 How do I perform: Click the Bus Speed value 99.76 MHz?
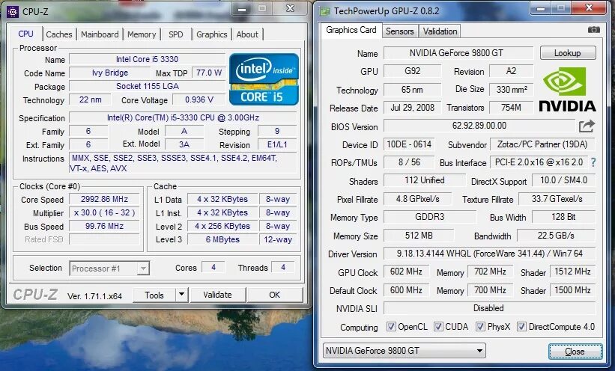104,226
